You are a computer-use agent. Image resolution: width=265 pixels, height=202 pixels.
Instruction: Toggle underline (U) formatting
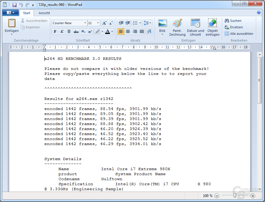pyautogui.click(x=69, y=31)
